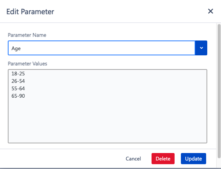
Task: Click blank header area beside the title
Action: (x=130, y=11)
